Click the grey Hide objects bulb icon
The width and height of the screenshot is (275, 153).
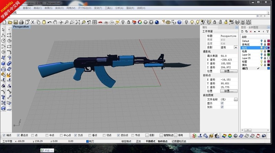pos(186,22)
